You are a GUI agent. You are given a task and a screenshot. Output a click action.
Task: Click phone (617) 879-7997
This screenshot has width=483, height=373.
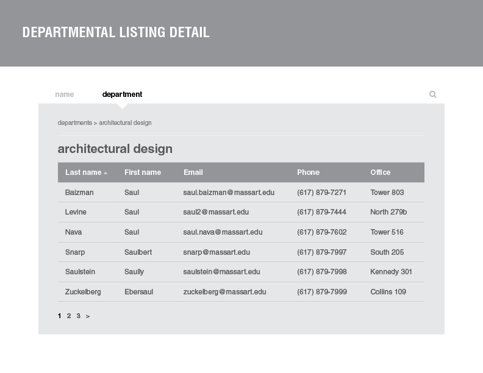(x=322, y=252)
